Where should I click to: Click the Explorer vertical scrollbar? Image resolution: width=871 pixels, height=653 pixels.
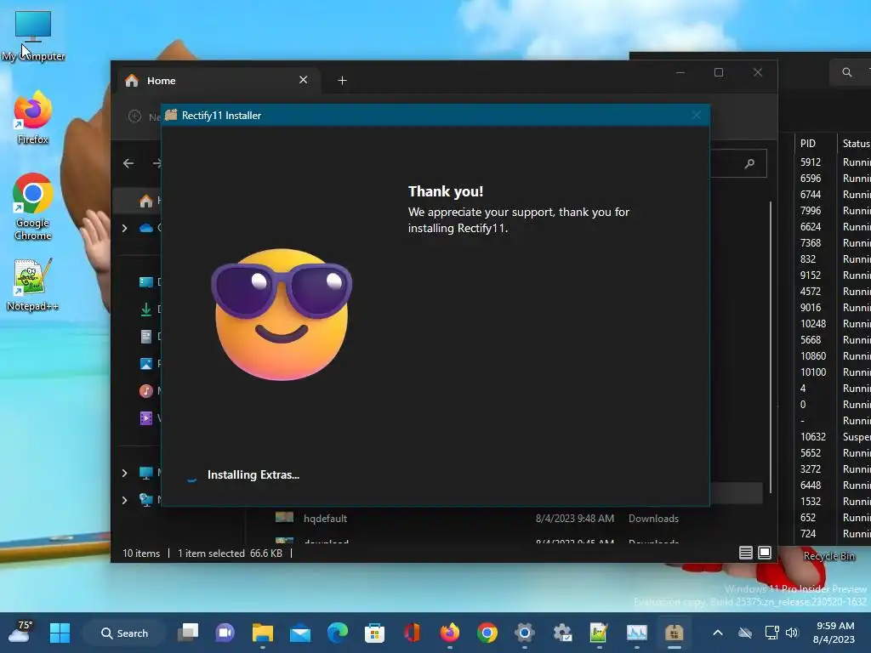click(771, 347)
